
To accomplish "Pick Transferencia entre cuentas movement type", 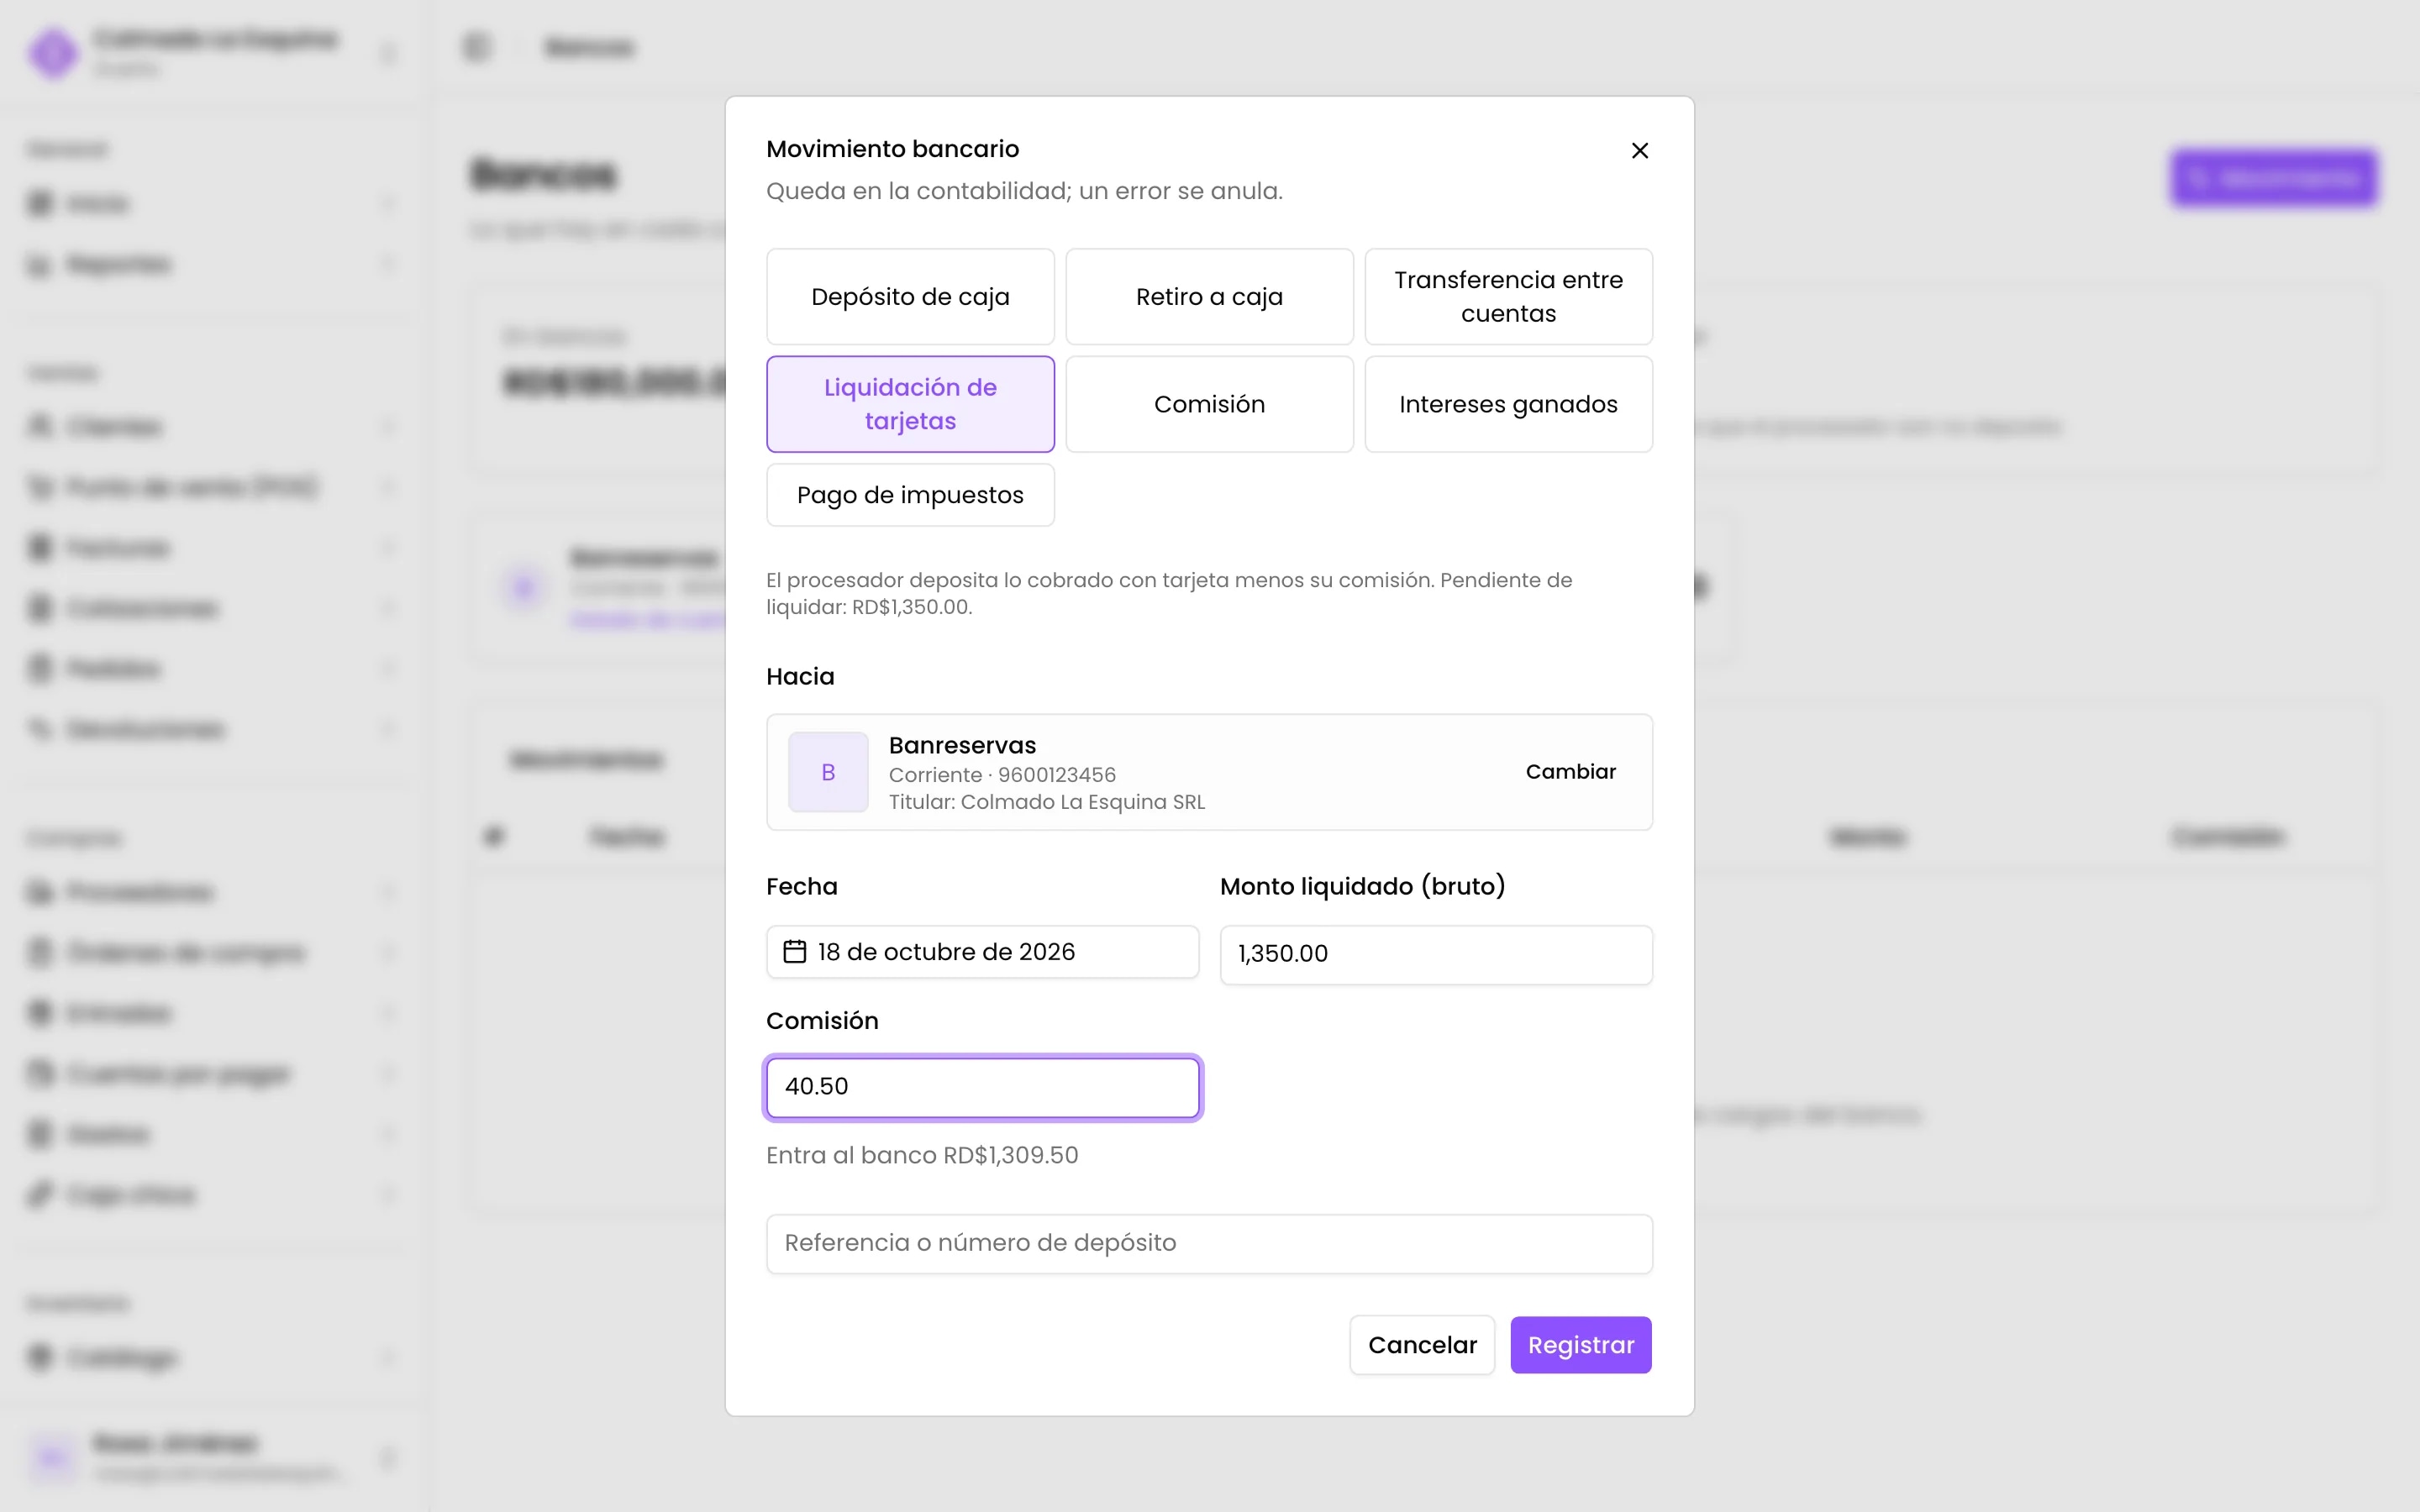I will click(1508, 296).
